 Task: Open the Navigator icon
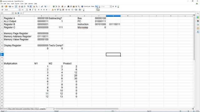pos(71,7)
